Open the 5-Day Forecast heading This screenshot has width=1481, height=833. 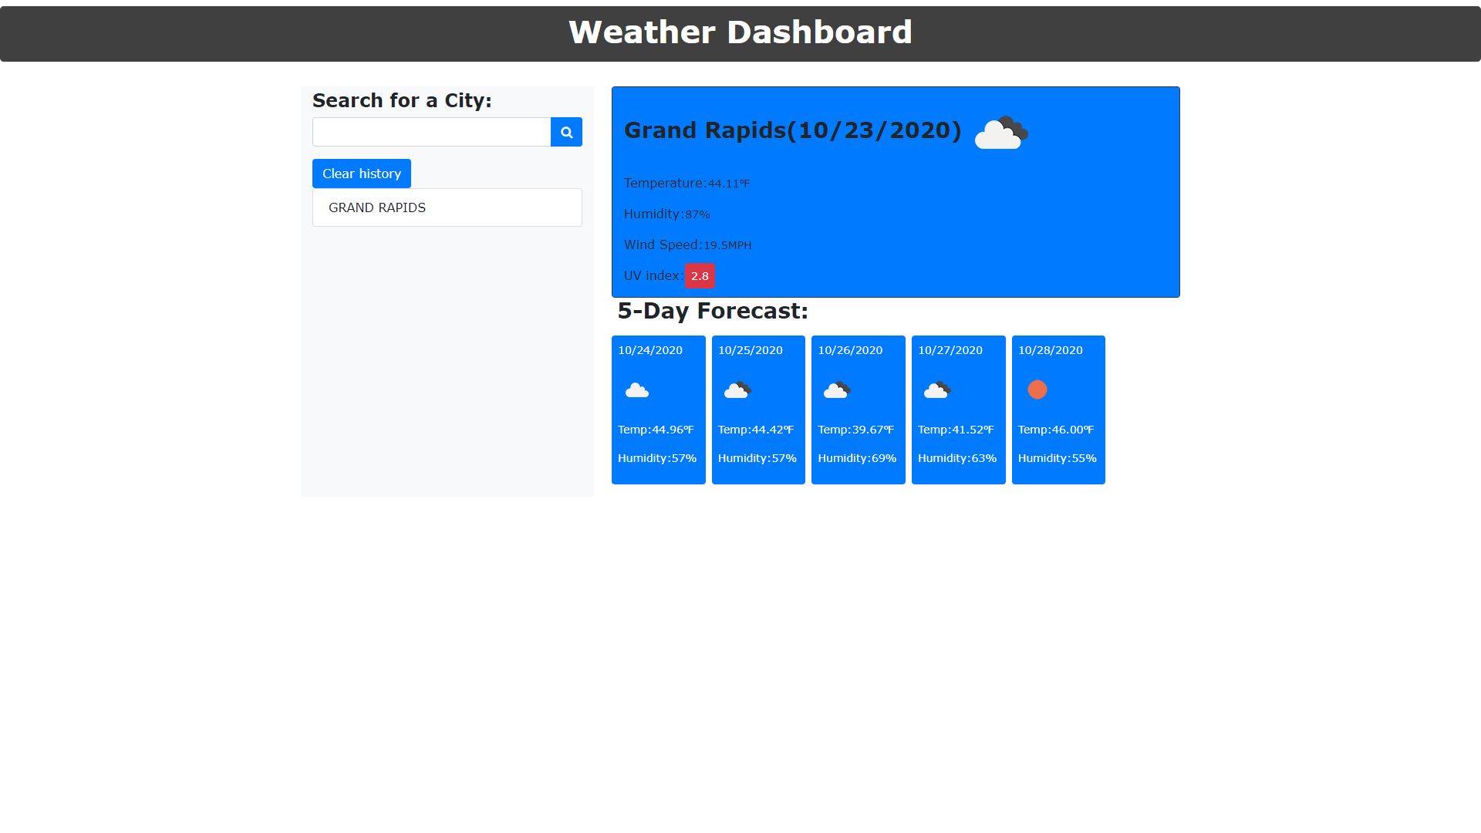[712, 311]
